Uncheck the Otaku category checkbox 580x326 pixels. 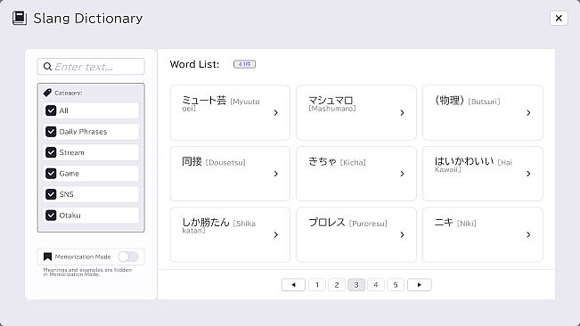click(51, 216)
